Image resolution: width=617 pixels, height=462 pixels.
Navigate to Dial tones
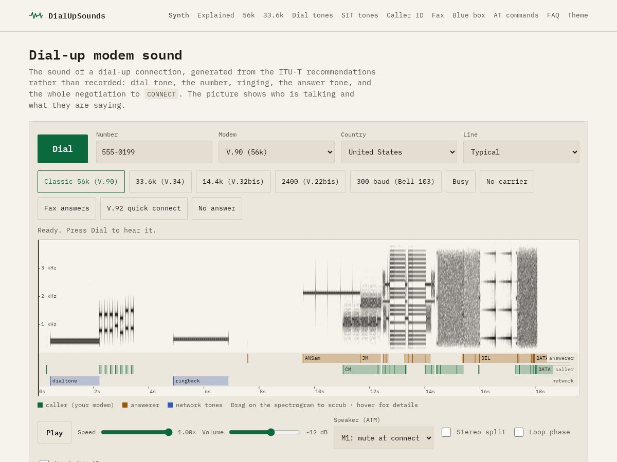(313, 15)
